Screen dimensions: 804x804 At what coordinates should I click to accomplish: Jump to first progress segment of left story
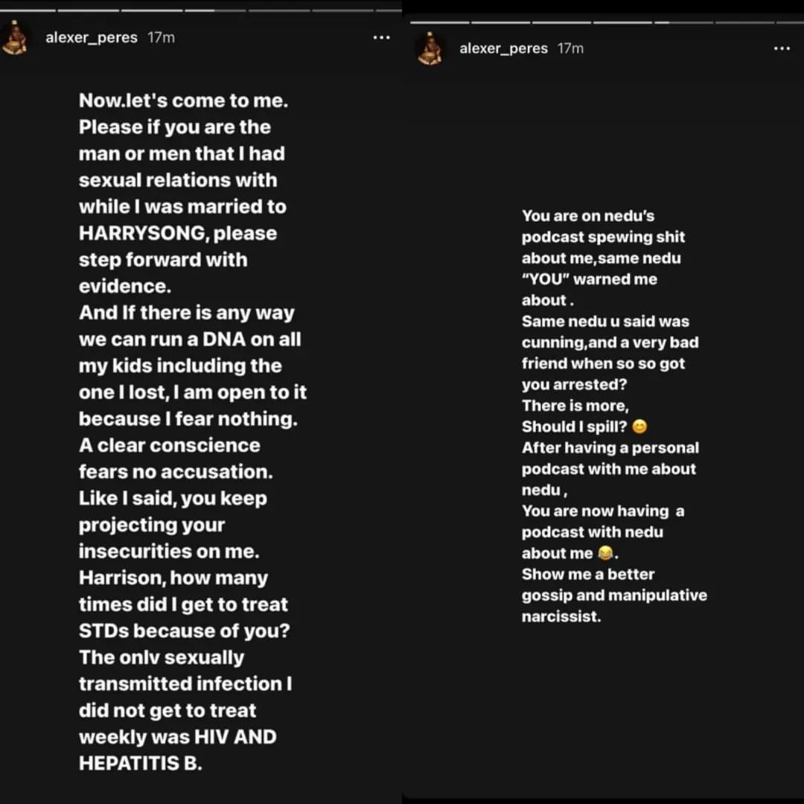(28, 10)
